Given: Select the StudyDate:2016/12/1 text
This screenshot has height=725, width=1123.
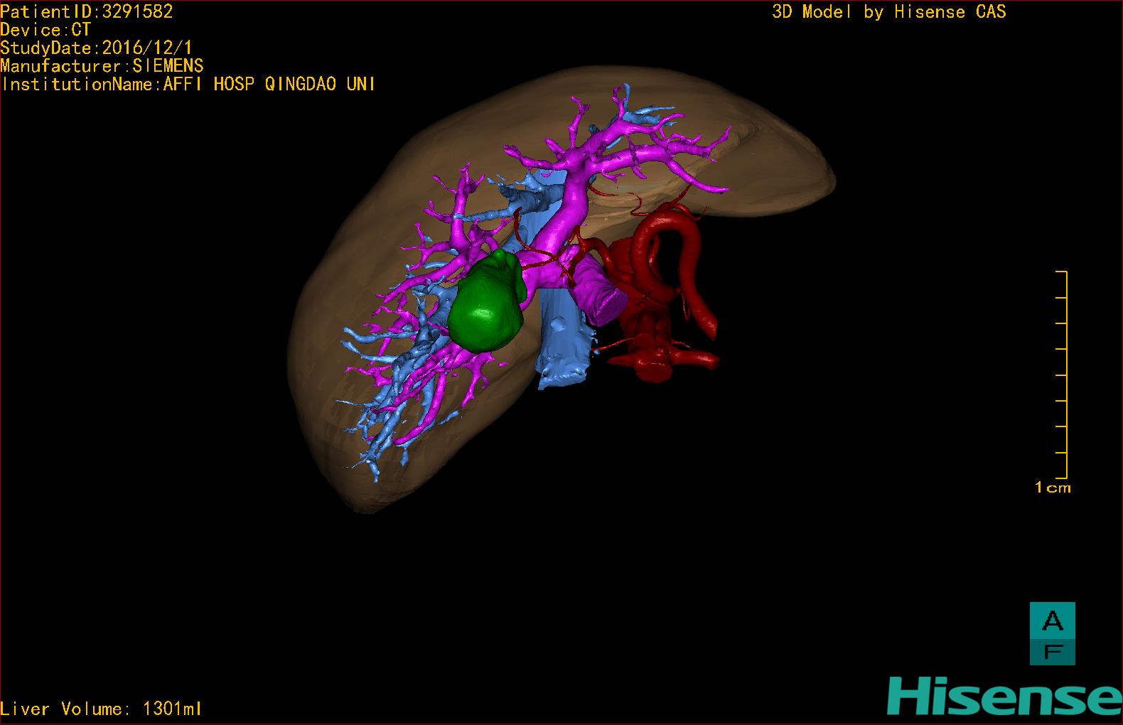Looking at the screenshot, I should tap(96, 48).
